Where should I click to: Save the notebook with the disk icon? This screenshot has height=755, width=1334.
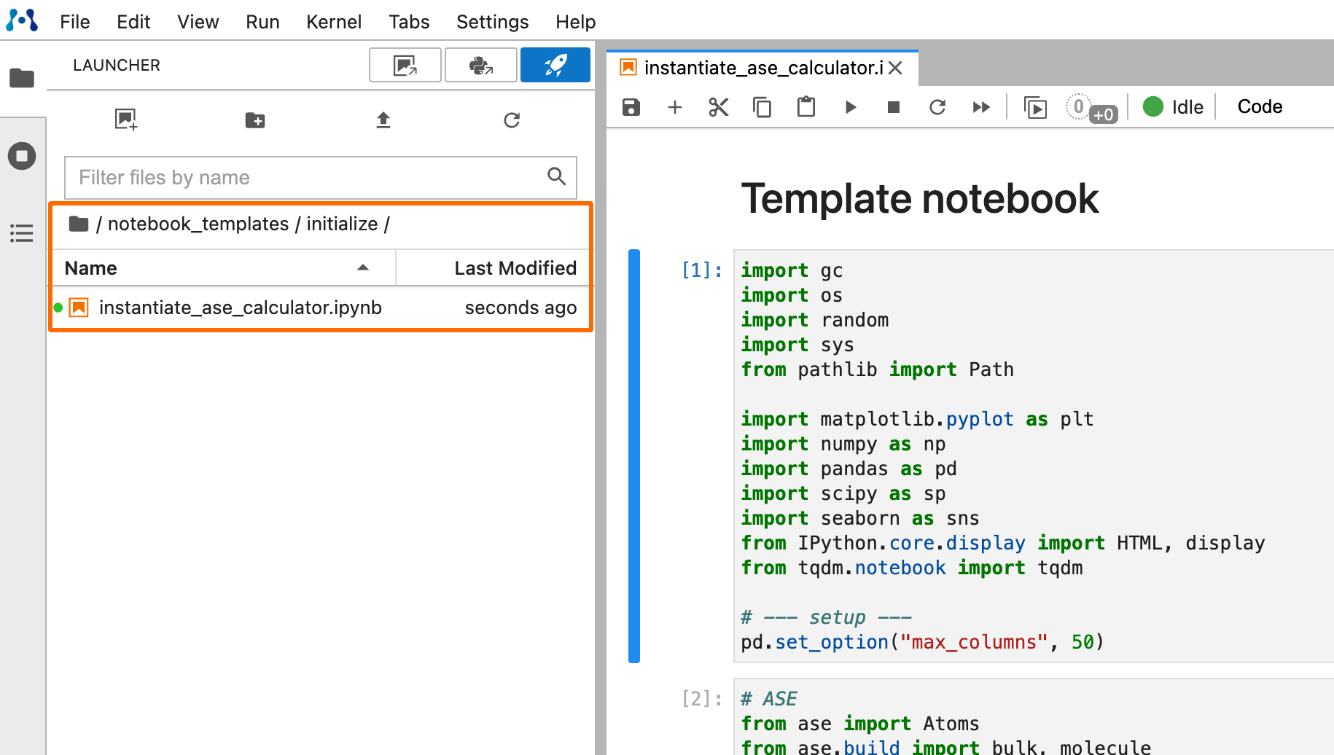tap(631, 107)
